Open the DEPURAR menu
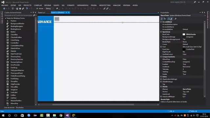This screenshot has width=210, height=118. (48, 5)
